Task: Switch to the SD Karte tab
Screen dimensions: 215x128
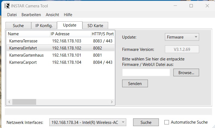Action: 95,26
